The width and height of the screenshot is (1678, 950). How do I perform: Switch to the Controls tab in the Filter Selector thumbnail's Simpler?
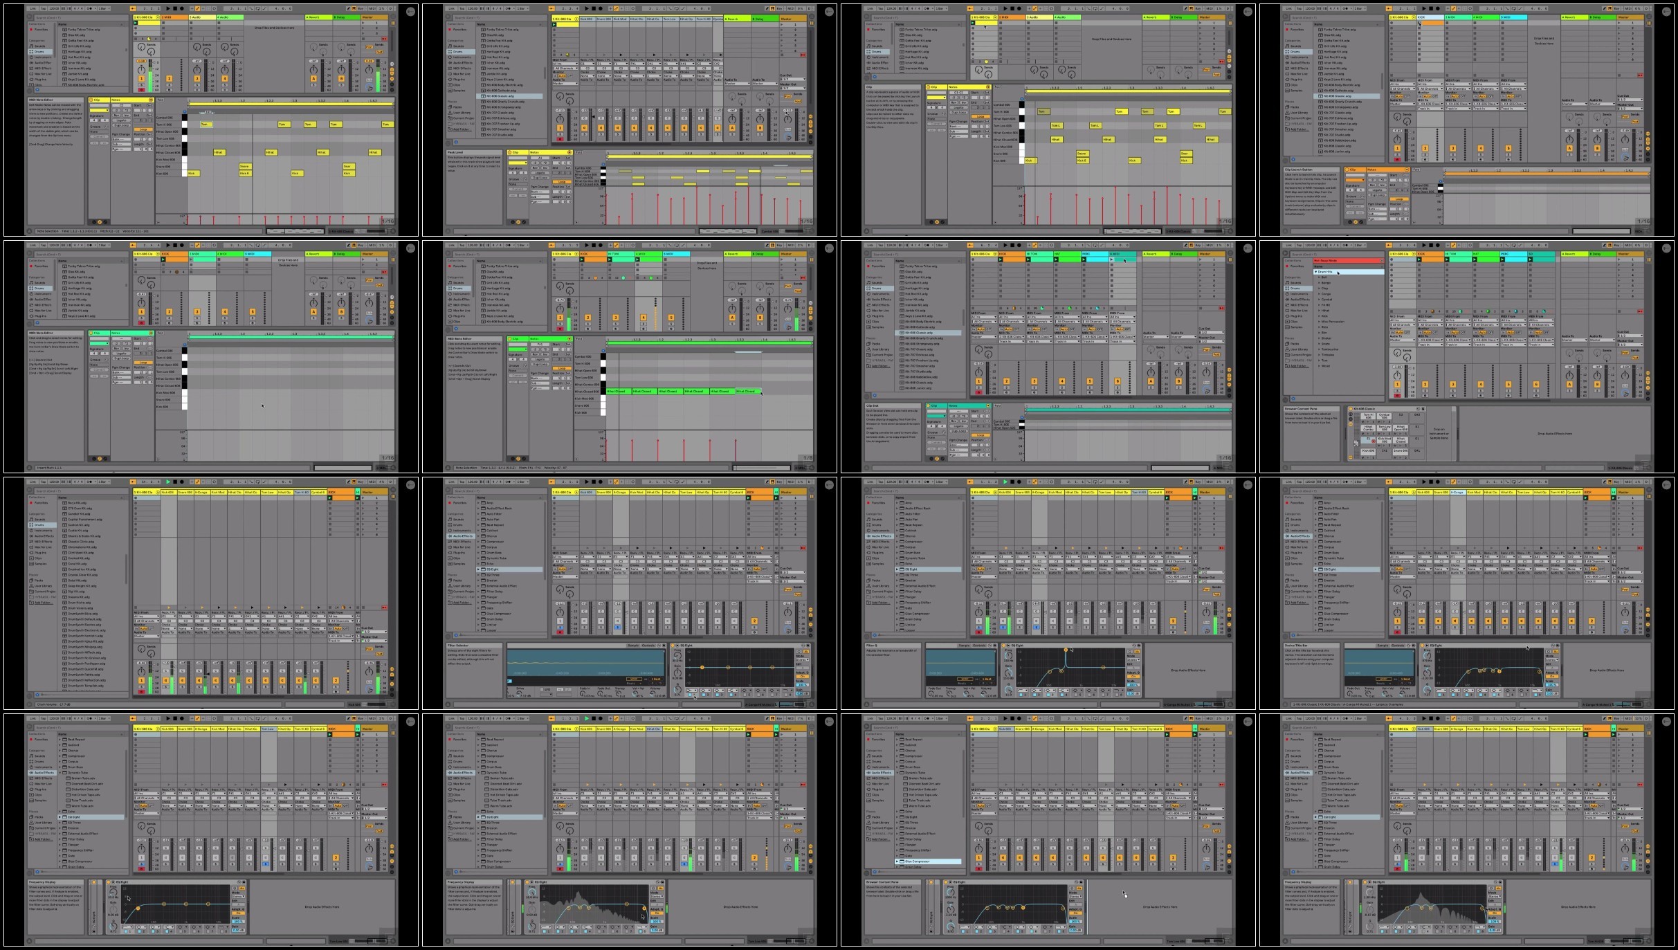(x=648, y=646)
